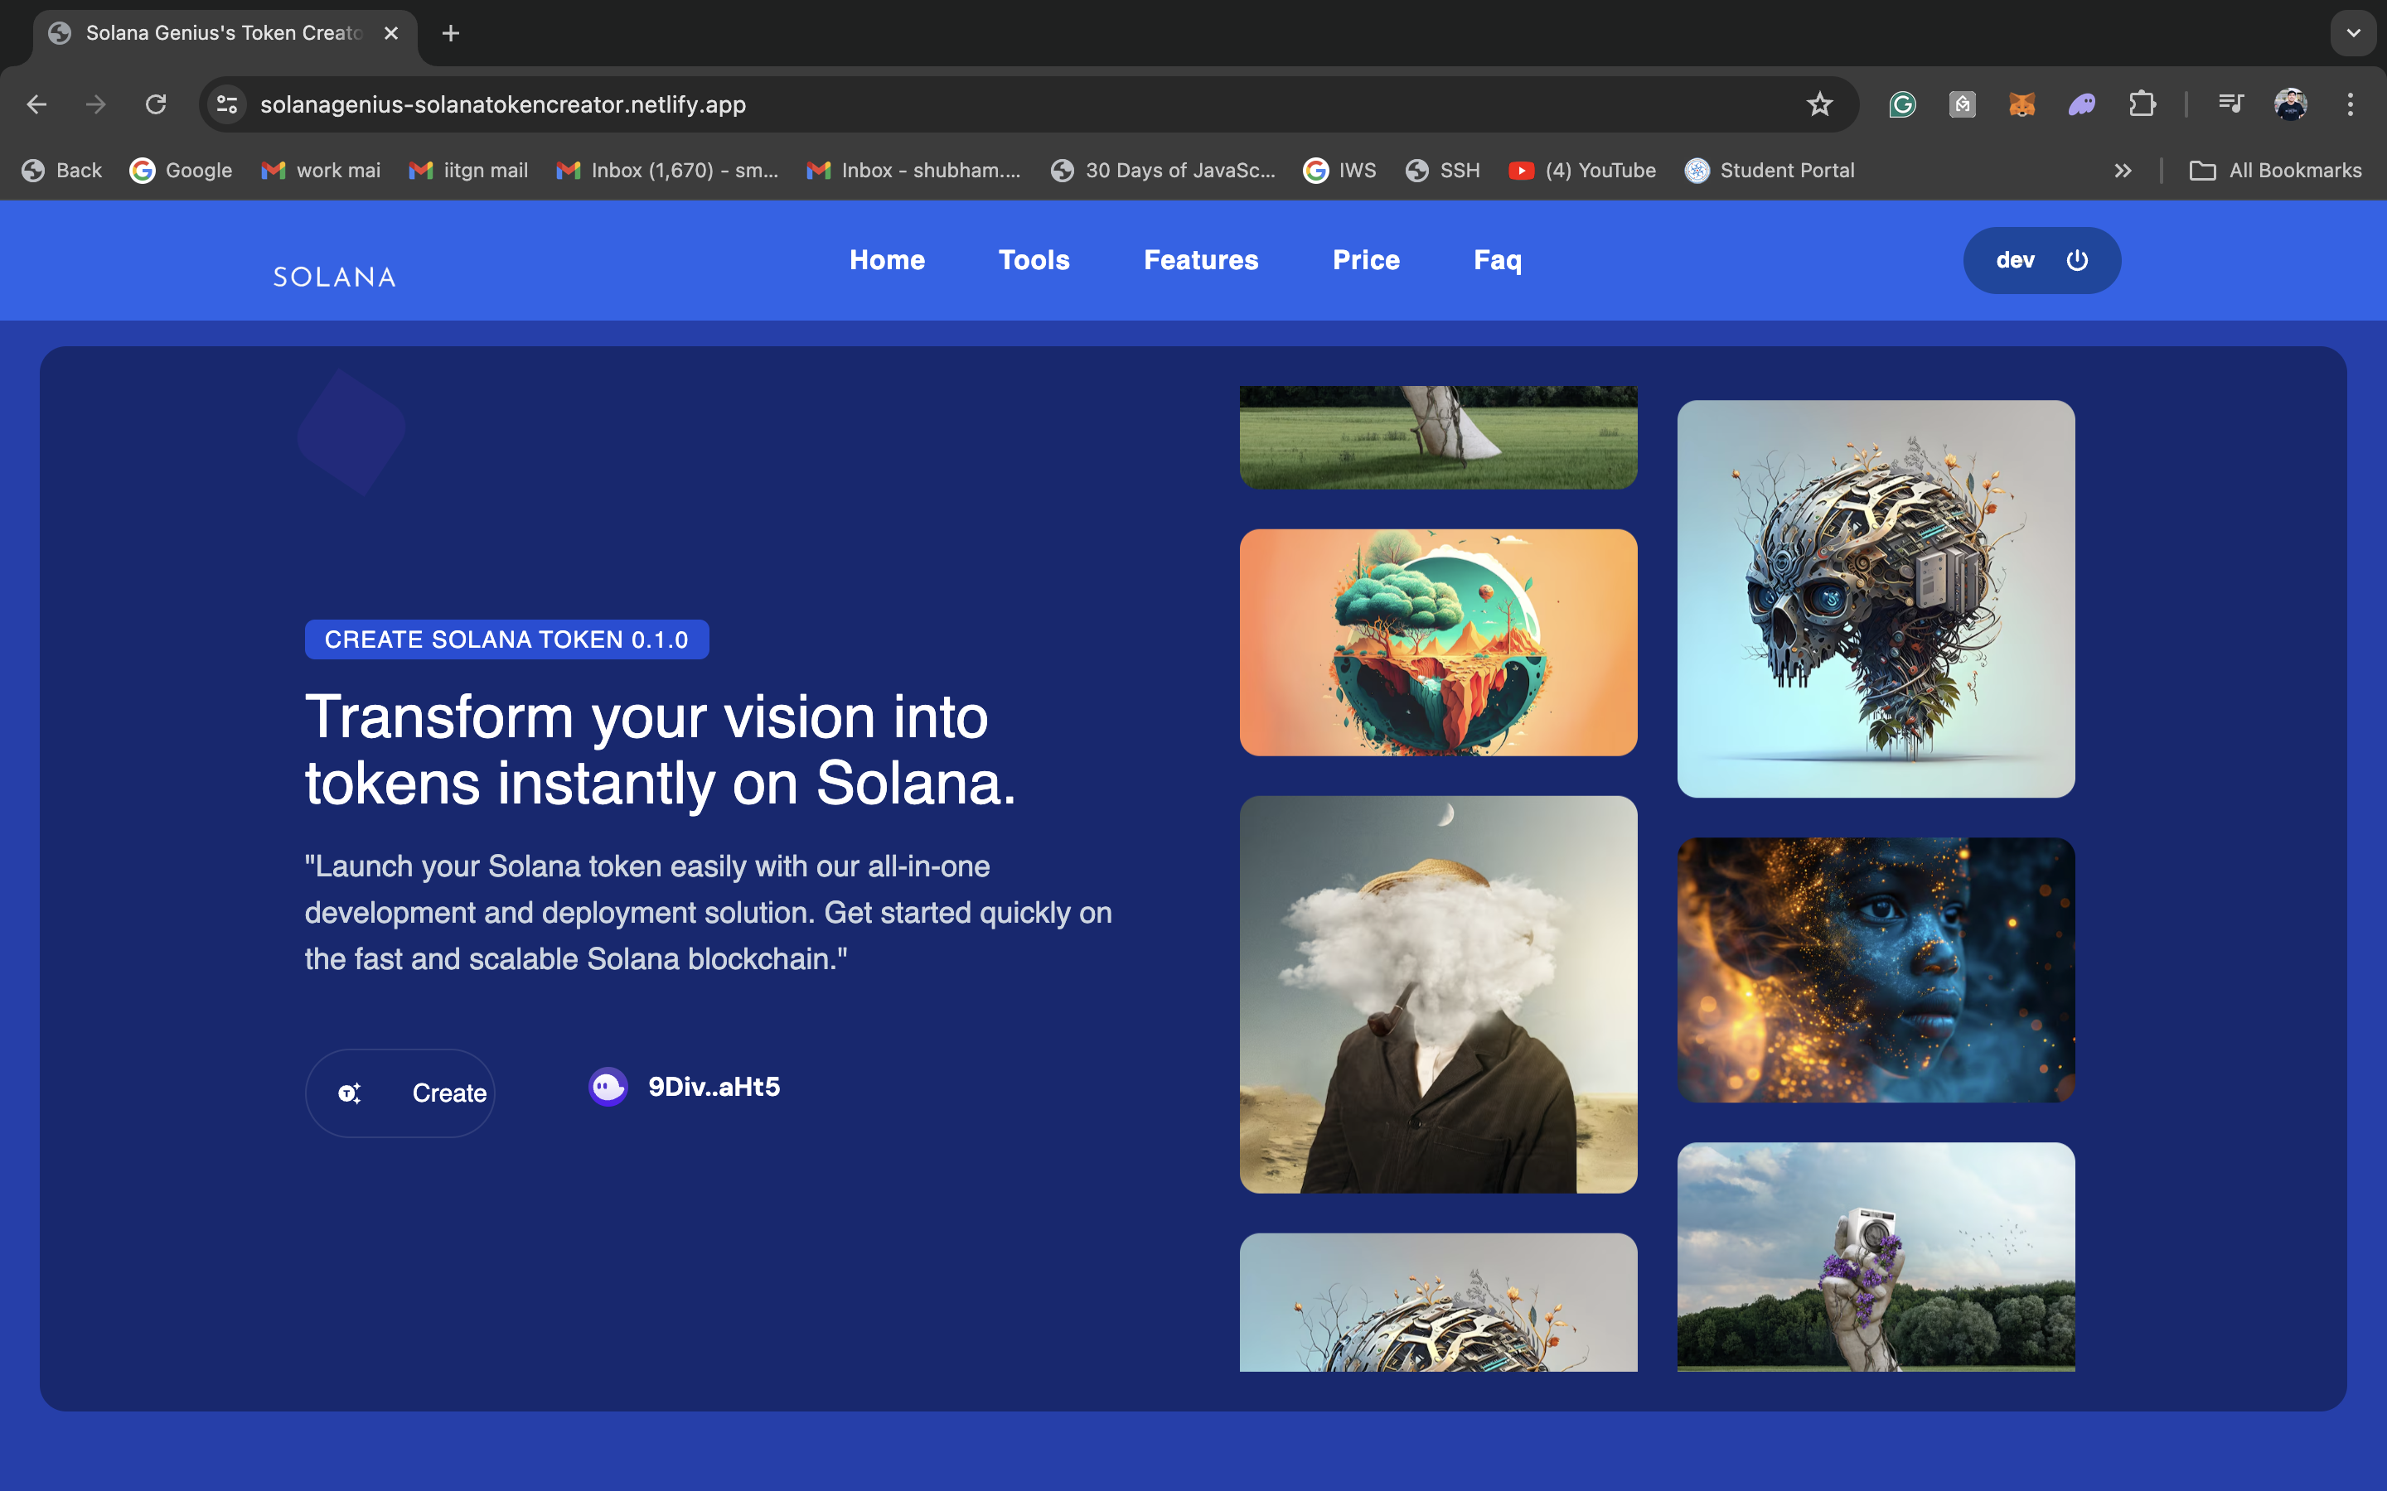The height and width of the screenshot is (1491, 2387).
Task: Go to the Tools nav item
Action: 1034,260
